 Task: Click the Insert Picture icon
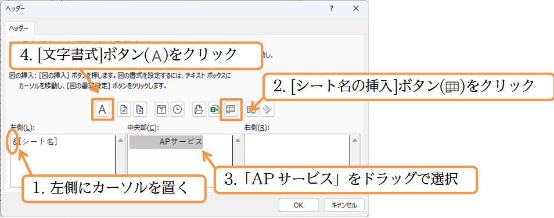click(x=251, y=110)
